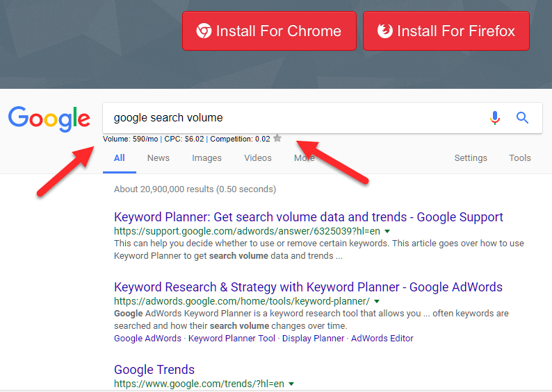Screen dimensions: 552x392
Task: Open Keyword Planner Google Support result
Action: click(309, 217)
